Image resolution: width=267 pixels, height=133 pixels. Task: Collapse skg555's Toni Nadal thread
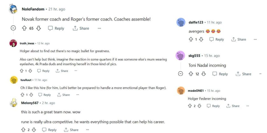pyautogui.click(x=181, y=74)
